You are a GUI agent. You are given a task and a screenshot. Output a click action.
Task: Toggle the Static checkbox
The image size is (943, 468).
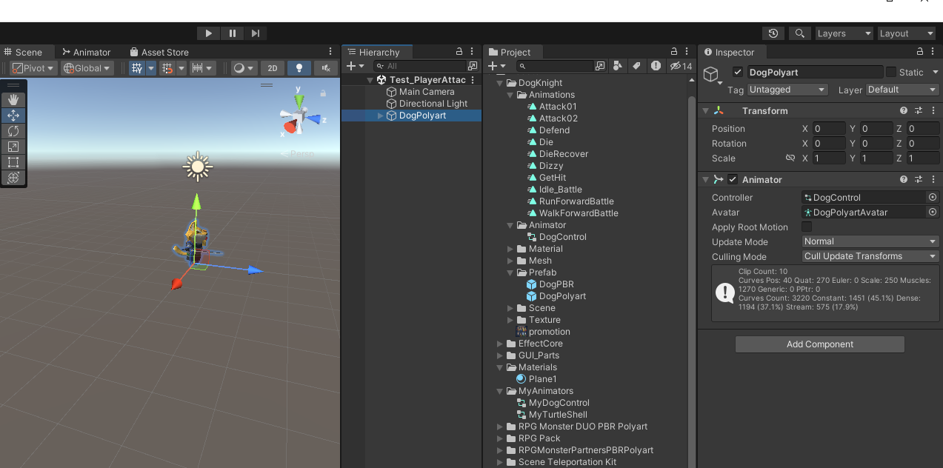tap(891, 72)
